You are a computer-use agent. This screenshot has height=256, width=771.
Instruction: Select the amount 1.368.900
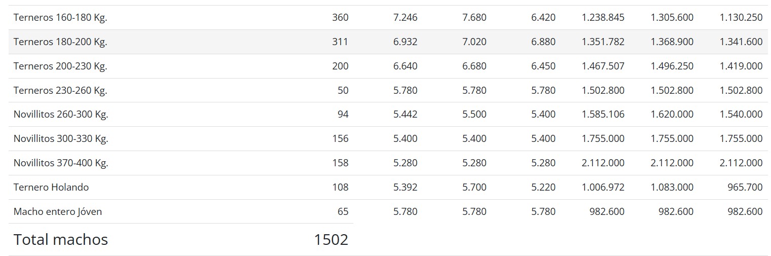click(672, 42)
